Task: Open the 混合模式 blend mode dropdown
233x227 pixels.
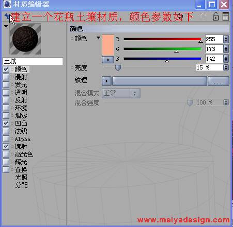Action: pos(121,93)
